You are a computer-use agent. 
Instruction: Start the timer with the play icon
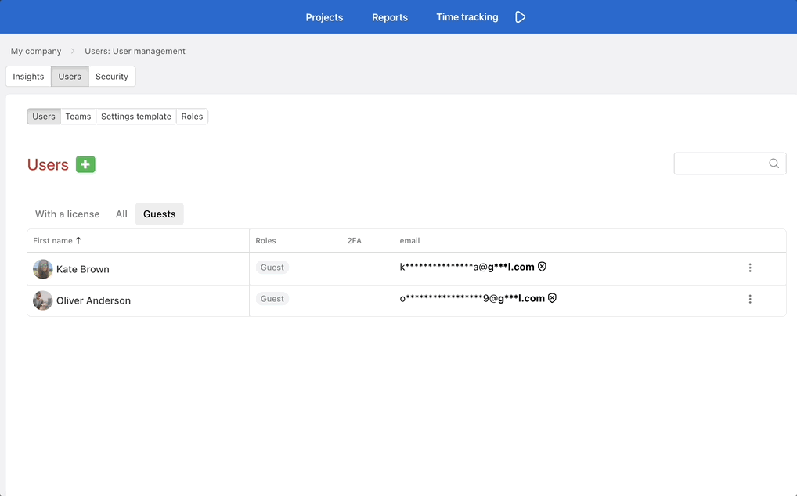click(x=520, y=17)
